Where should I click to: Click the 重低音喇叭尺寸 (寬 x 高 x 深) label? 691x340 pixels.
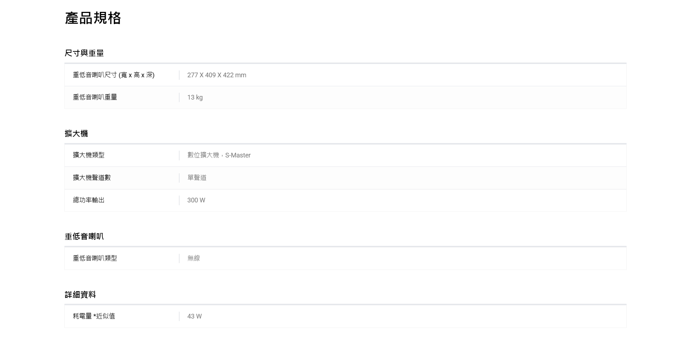(114, 75)
